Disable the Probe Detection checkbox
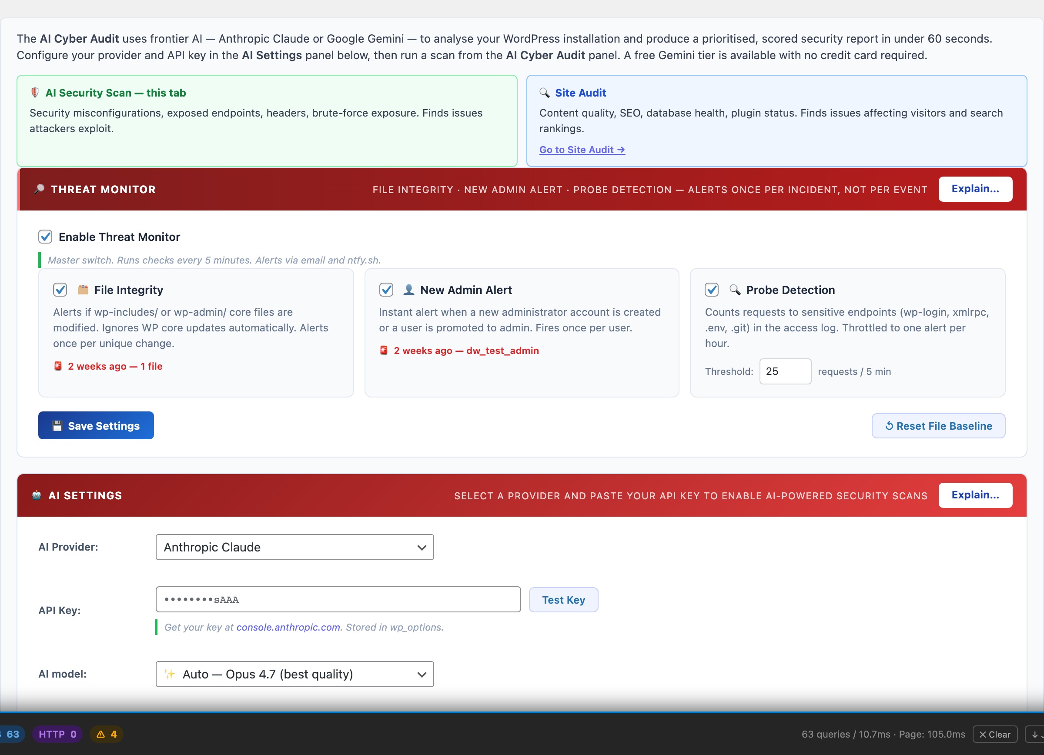Screen dimensions: 1044x755 712,290
